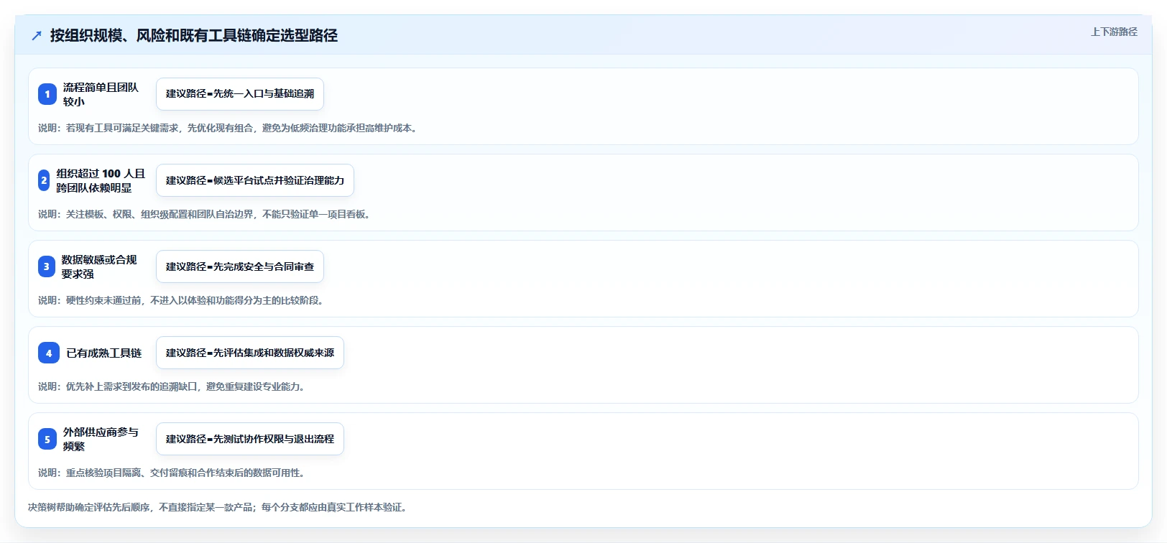This screenshot has height=543, width=1167.
Task: Click the 上下游路径 label in header
Action: pos(1114,32)
